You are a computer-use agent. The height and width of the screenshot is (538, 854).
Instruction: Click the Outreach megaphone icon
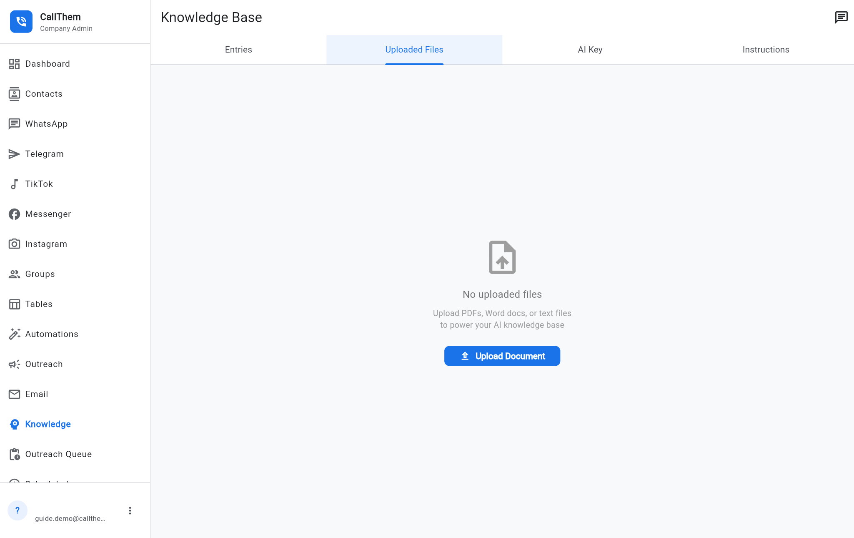14,364
